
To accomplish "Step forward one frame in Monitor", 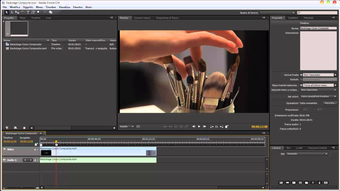I will click(205, 127).
